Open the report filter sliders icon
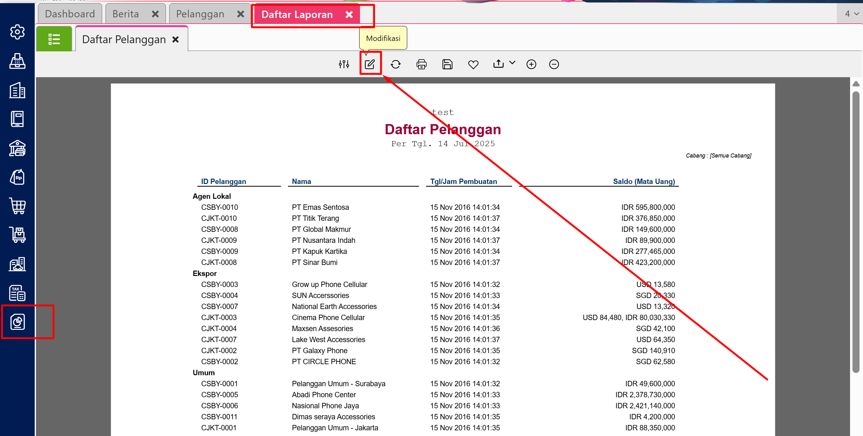This screenshot has width=863, height=436. (344, 64)
